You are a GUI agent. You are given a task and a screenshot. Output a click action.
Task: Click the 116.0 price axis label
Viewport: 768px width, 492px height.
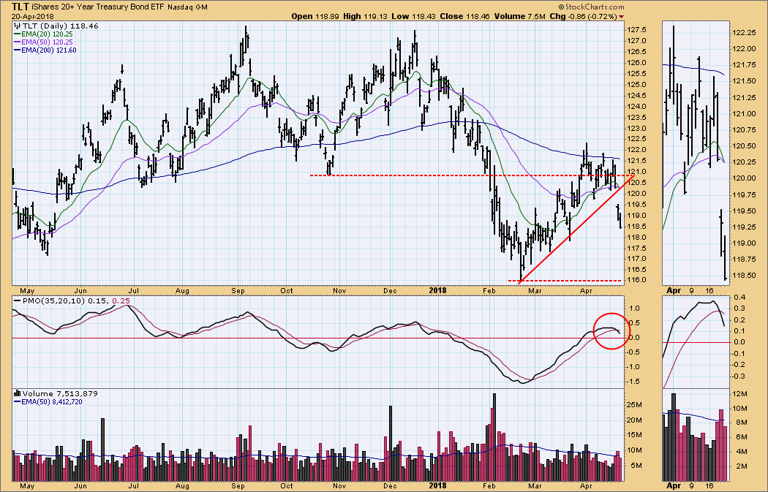(636, 280)
